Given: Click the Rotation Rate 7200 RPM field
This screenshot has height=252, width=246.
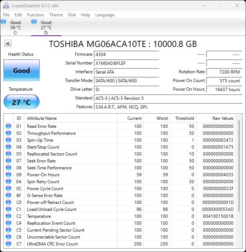Looking at the screenshot, I should click(x=224, y=72).
